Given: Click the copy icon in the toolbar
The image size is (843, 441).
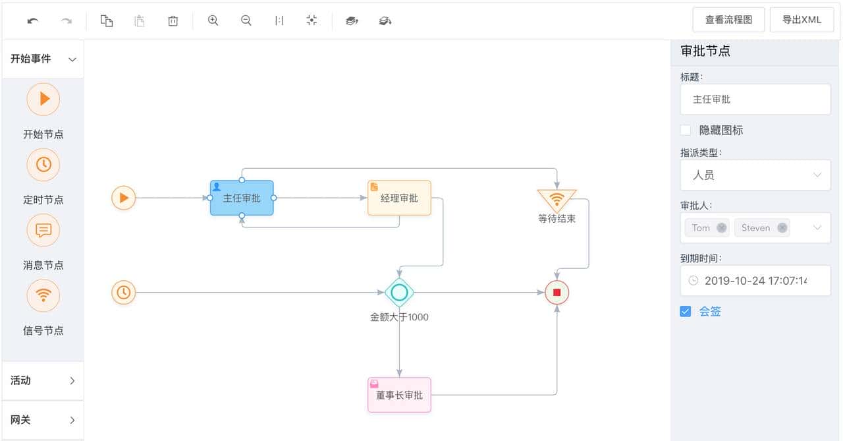Looking at the screenshot, I should pos(107,20).
